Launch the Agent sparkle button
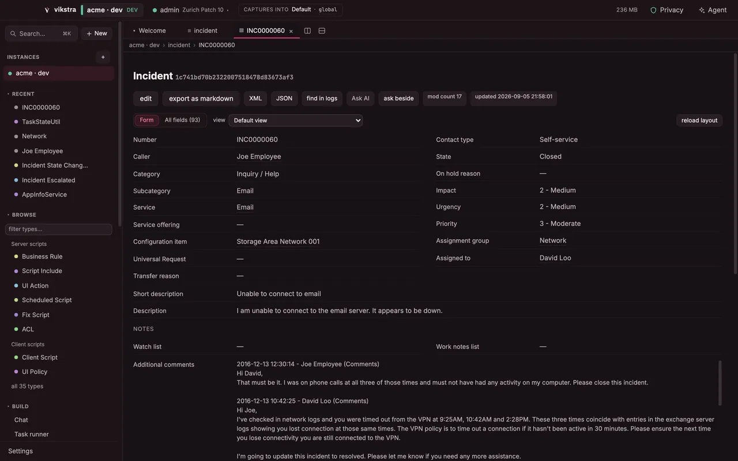The width and height of the screenshot is (738, 461). point(713,10)
